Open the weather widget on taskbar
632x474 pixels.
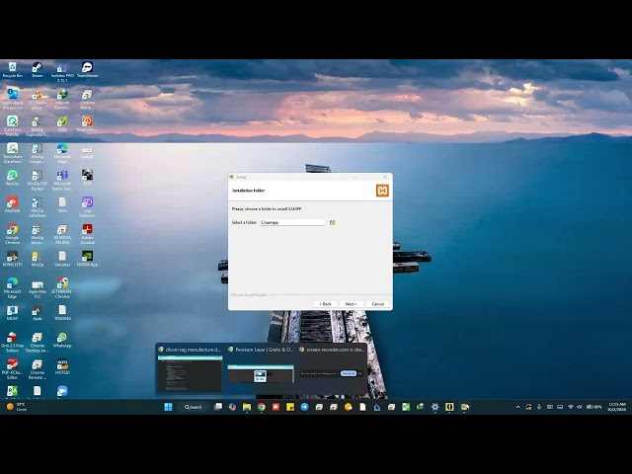tap(16, 407)
